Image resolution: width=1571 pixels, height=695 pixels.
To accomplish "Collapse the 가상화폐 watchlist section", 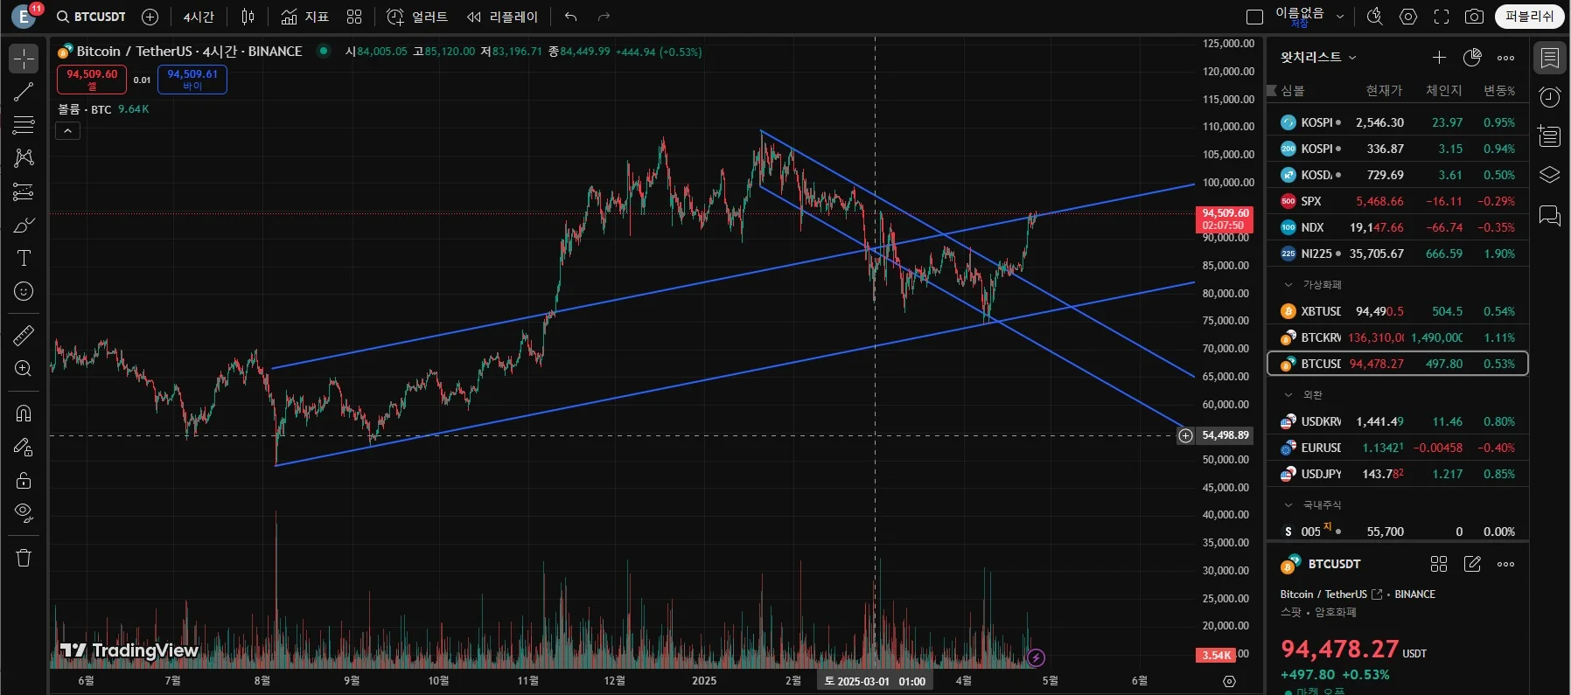I will (x=1288, y=285).
